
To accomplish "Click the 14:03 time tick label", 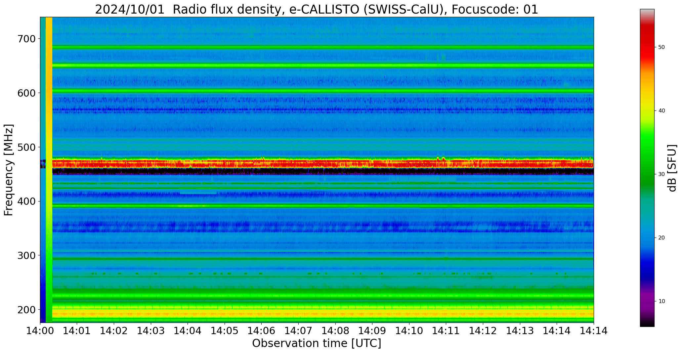I will point(151,331).
